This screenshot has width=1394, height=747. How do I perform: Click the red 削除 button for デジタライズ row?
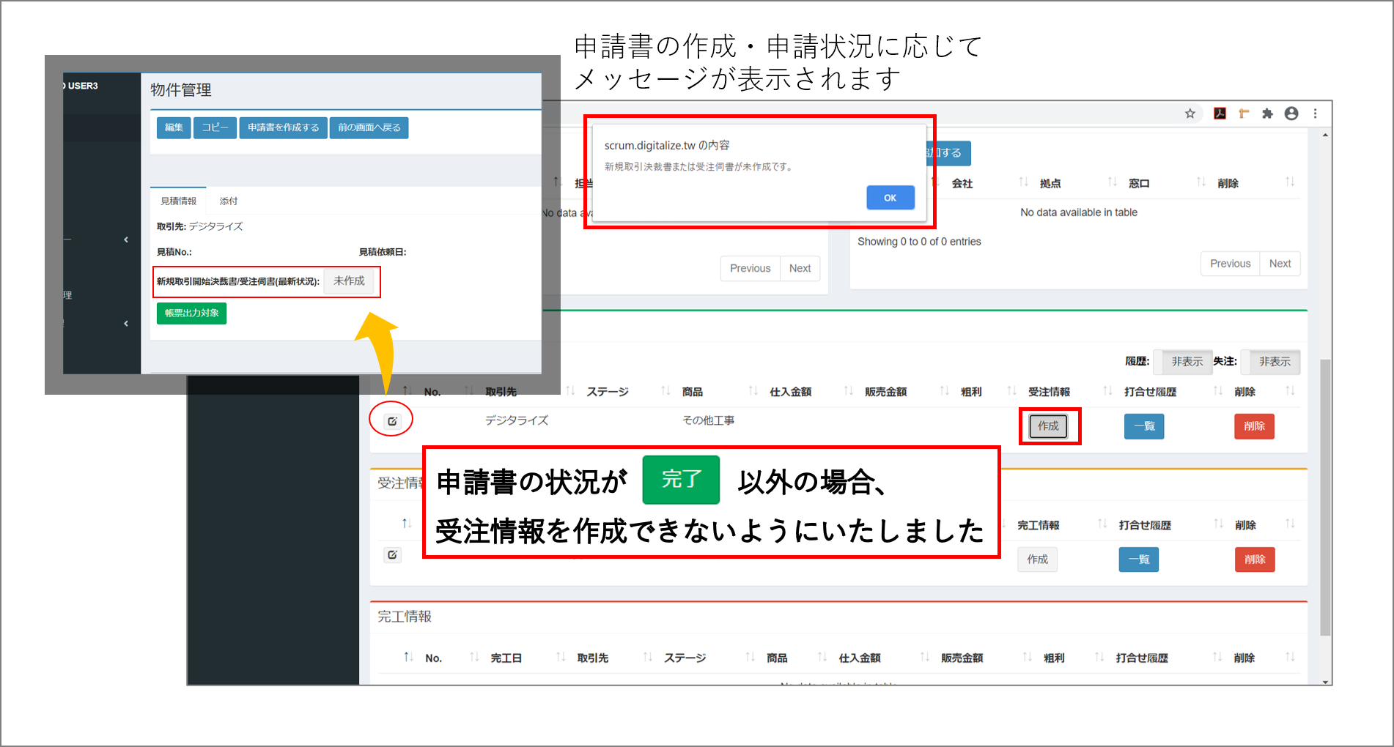(1253, 426)
